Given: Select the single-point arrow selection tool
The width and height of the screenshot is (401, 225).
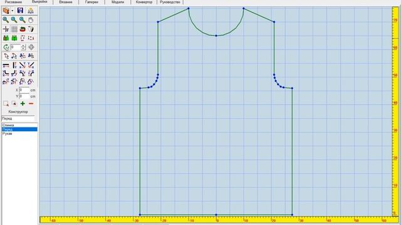Looking at the screenshot, I should point(6,56).
